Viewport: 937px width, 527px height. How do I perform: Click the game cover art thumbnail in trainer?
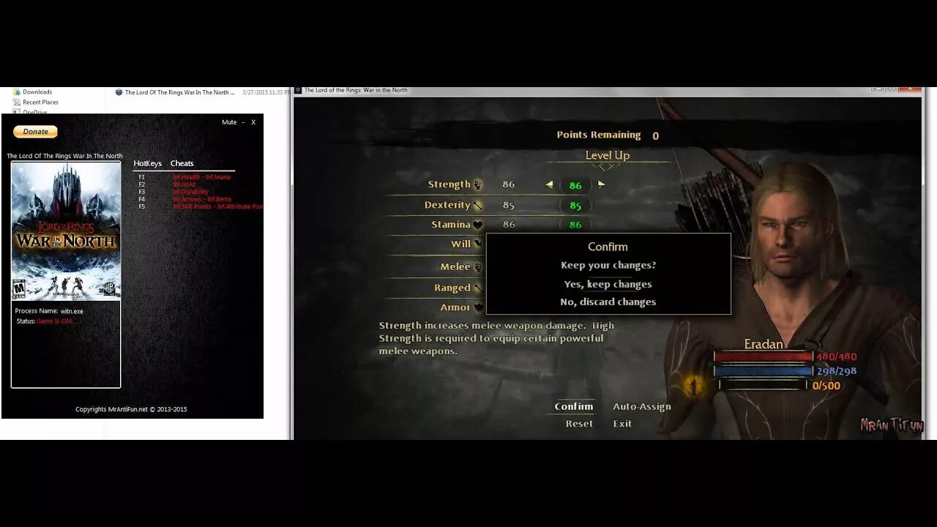[66, 231]
